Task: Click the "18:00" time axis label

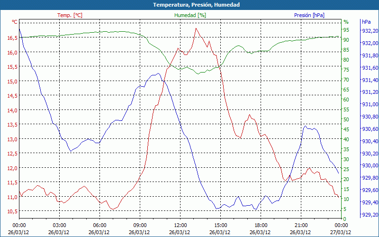Action: click(x=261, y=226)
